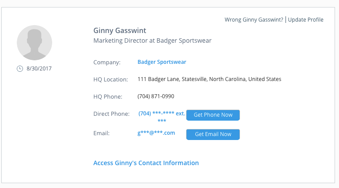Click the clock icon beside the date
Screen dimensions: 339x188
click(x=19, y=69)
